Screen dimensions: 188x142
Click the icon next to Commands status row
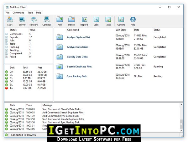(7, 34)
